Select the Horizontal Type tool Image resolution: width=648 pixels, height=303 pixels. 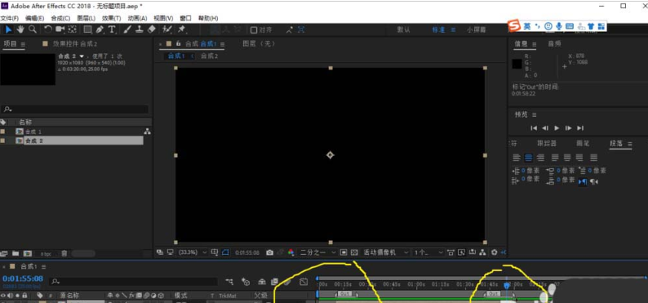click(112, 29)
